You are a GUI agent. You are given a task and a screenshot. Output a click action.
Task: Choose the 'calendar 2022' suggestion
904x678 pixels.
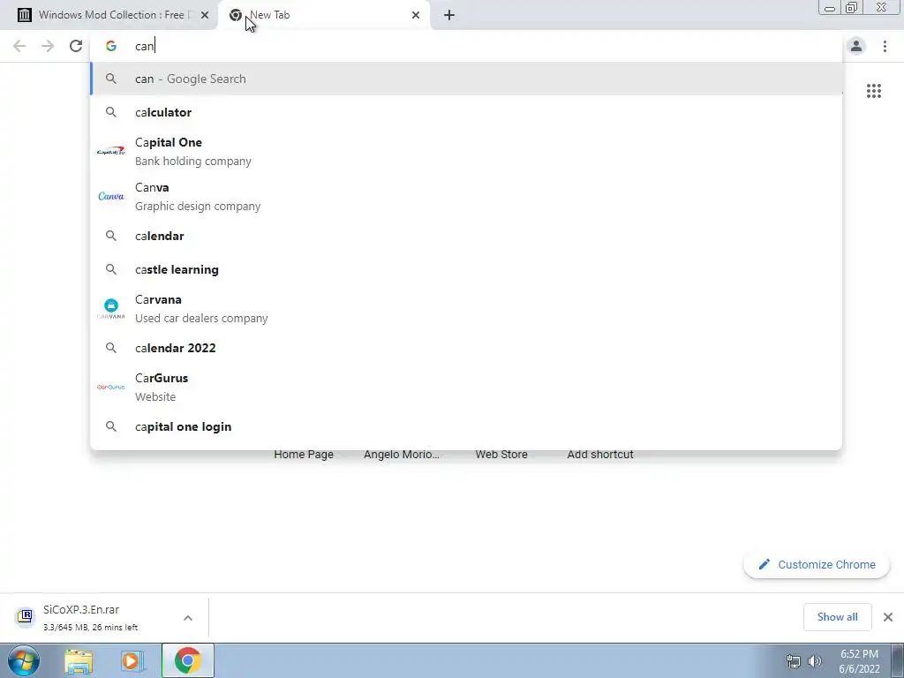[x=466, y=348]
